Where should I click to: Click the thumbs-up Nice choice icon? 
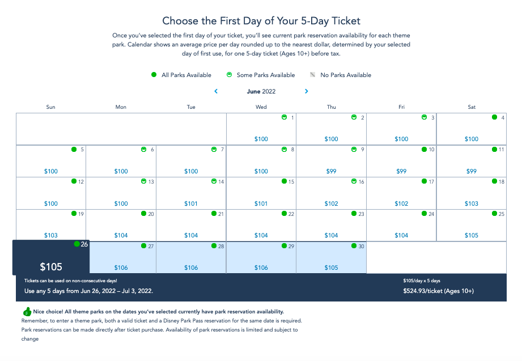point(27,312)
